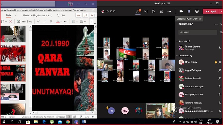
Task: Click the Paste clipboard icon
Action: tap(3, 21)
